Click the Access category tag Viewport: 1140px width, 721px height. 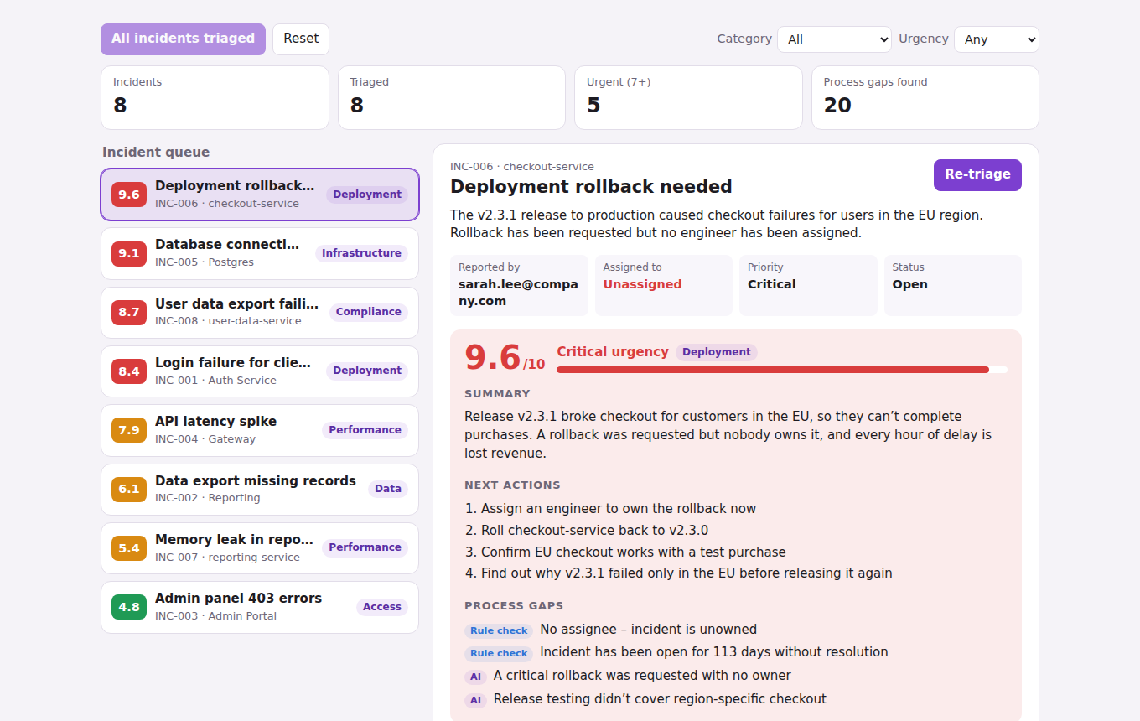382,607
